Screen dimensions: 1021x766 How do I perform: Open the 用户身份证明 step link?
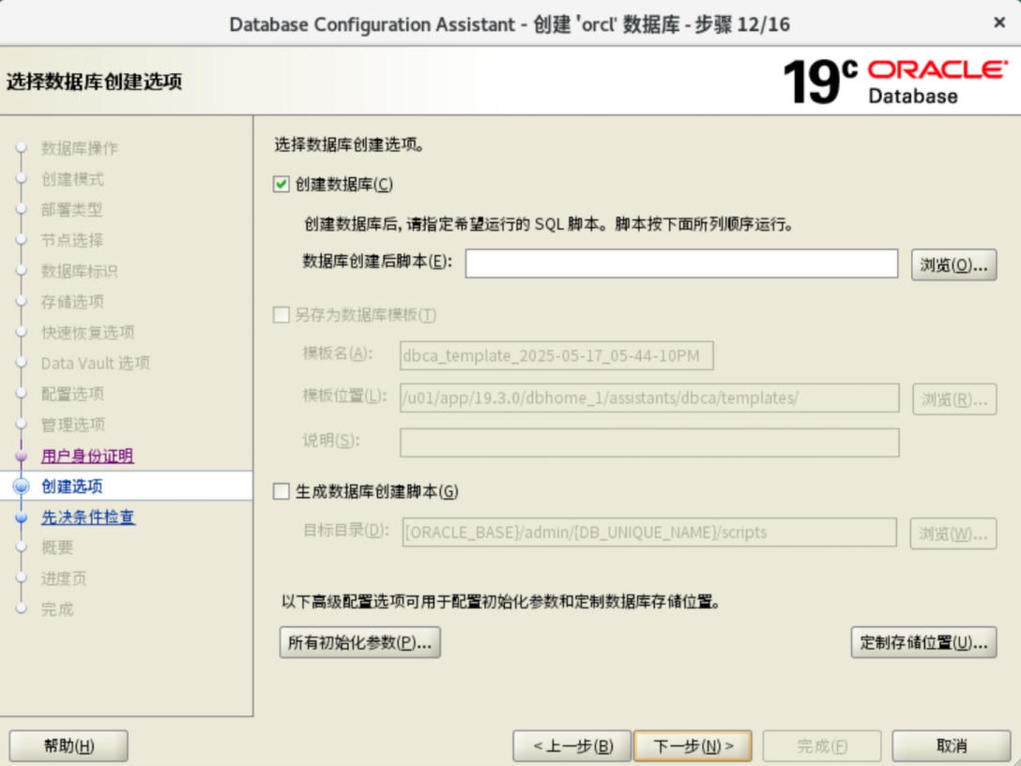click(87, 456)
